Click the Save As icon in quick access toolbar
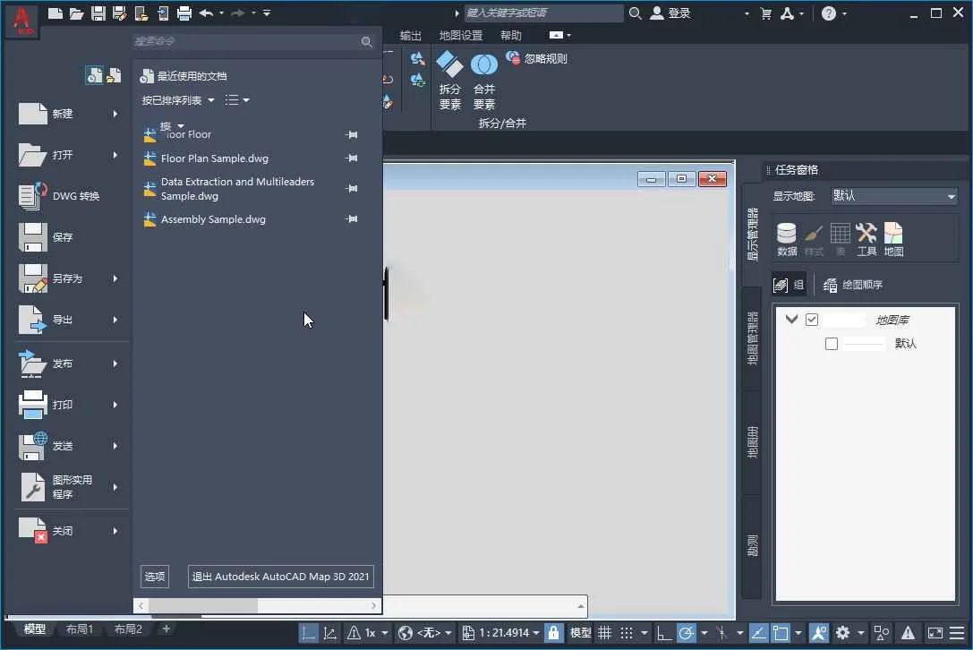 120,13
